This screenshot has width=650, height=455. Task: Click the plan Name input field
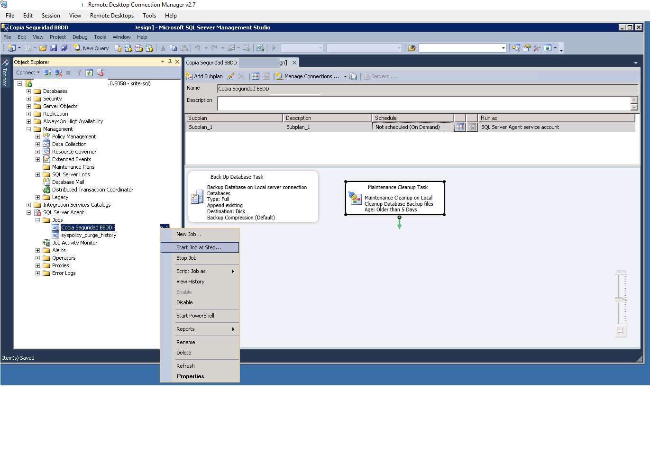click(428, 89)
